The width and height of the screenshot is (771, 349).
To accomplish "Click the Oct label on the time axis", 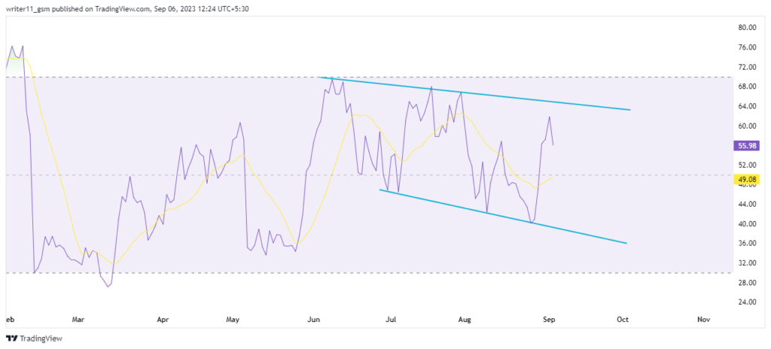I will pos(623,320).
